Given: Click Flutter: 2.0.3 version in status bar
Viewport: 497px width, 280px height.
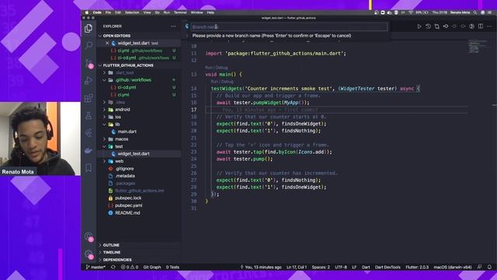Looking at the screenshot, I should click(417, 268).
